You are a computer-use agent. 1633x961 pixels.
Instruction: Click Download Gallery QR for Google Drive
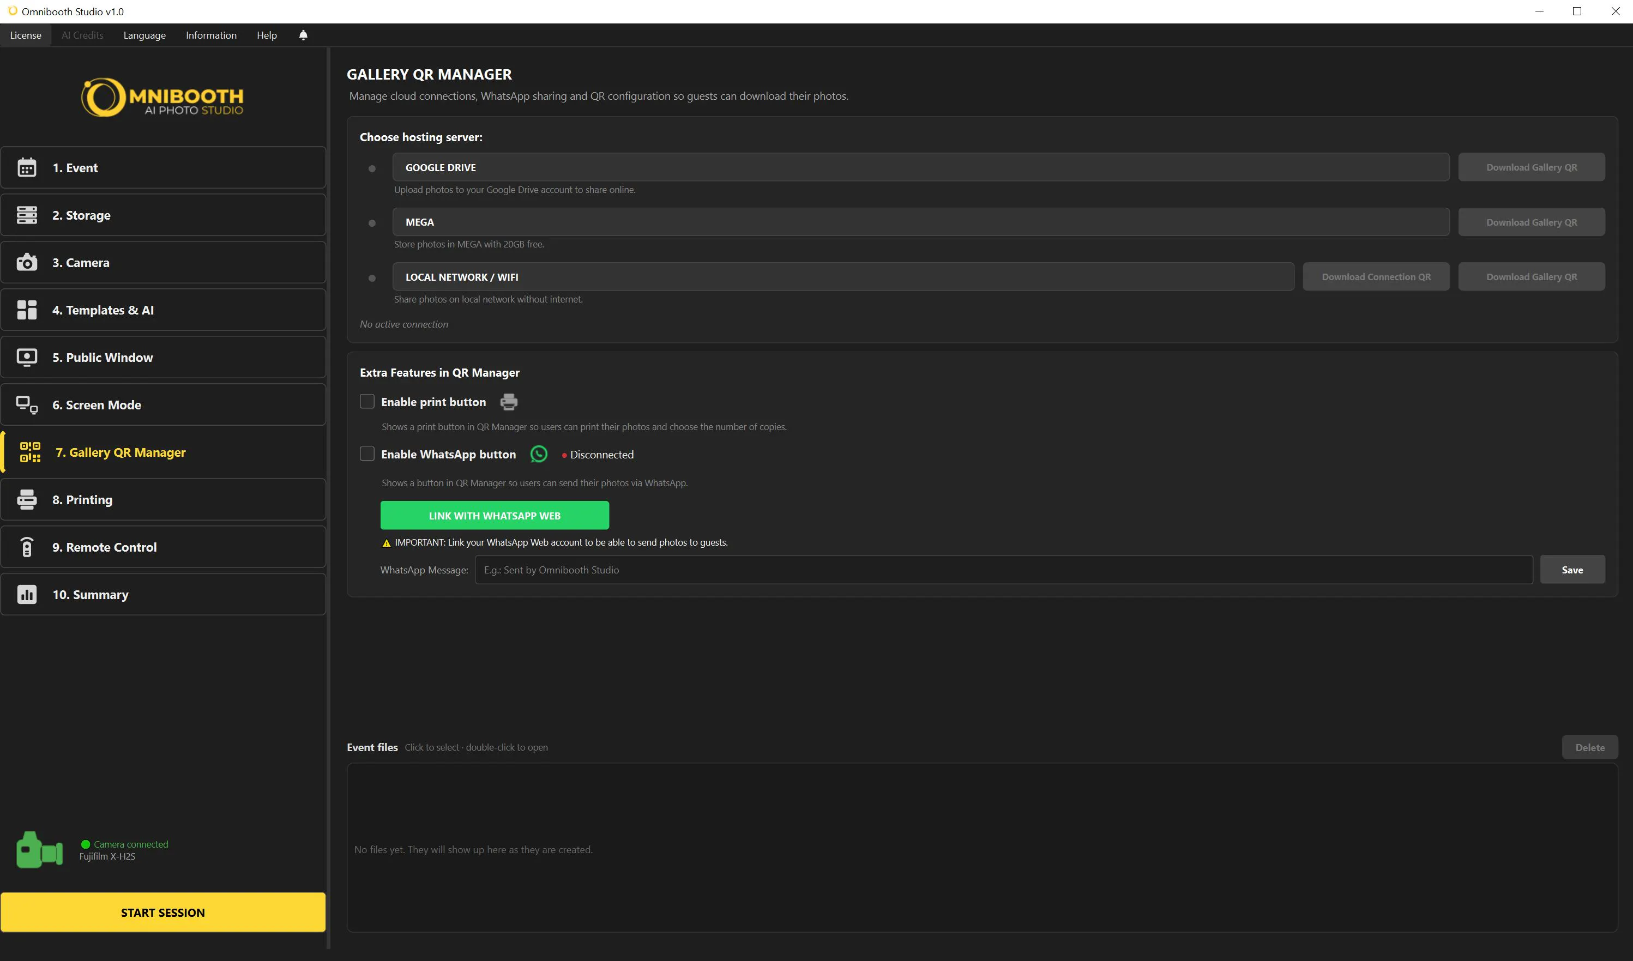coord(1531,167)
